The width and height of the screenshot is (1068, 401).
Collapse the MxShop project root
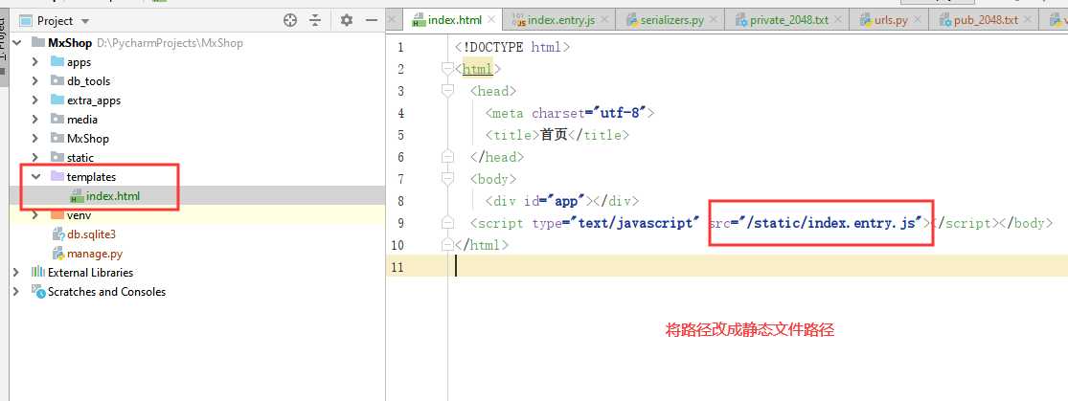coord(15,43)
